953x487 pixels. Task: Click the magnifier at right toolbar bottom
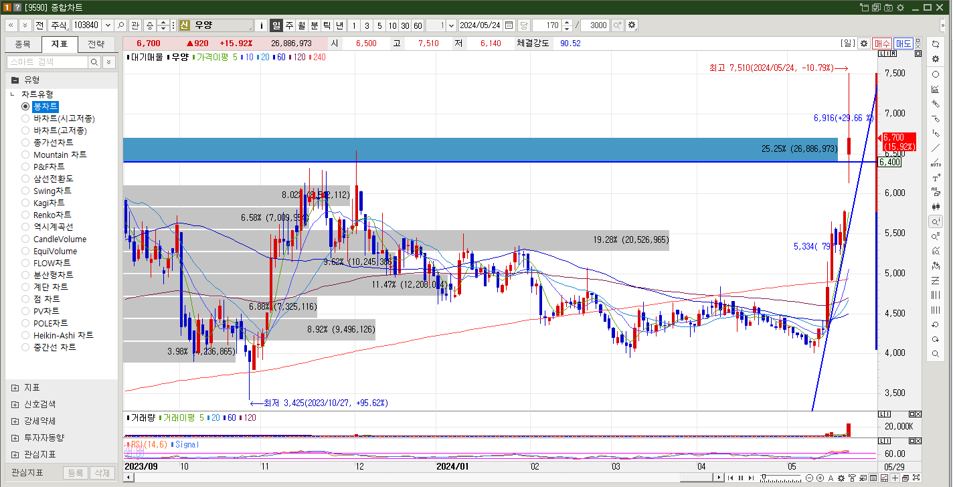point(936,354)
